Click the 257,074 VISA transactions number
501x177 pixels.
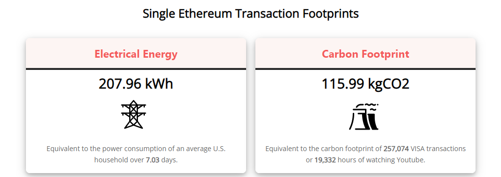396,149
